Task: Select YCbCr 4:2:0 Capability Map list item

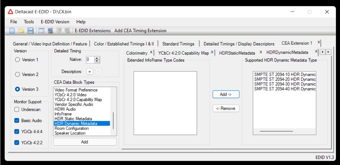Action: pyautogui.click(x=82, y=100)
